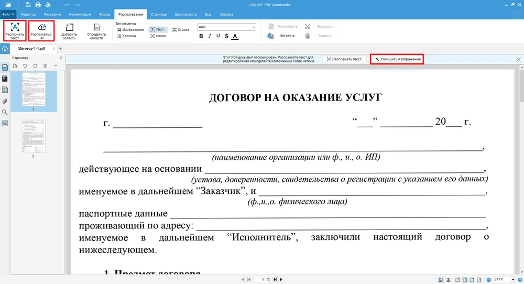Save the document with floppy disk icon
This screenshot has height=284, width=524.
pos(27,5)
